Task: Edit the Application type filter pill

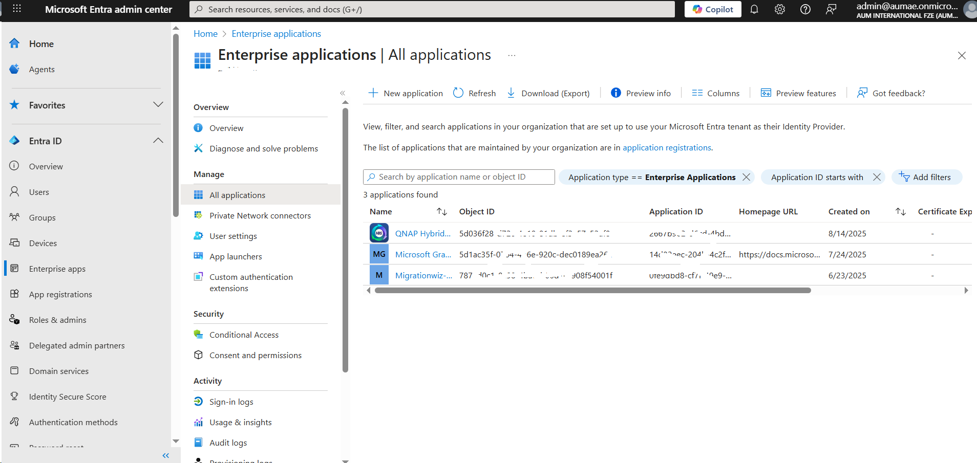Action: coord(652,177)
